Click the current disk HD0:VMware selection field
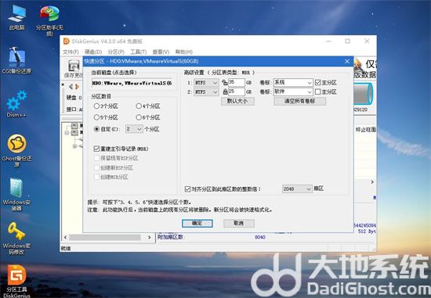The width and height of the screenshot is (431, 298). pos(132,83)
